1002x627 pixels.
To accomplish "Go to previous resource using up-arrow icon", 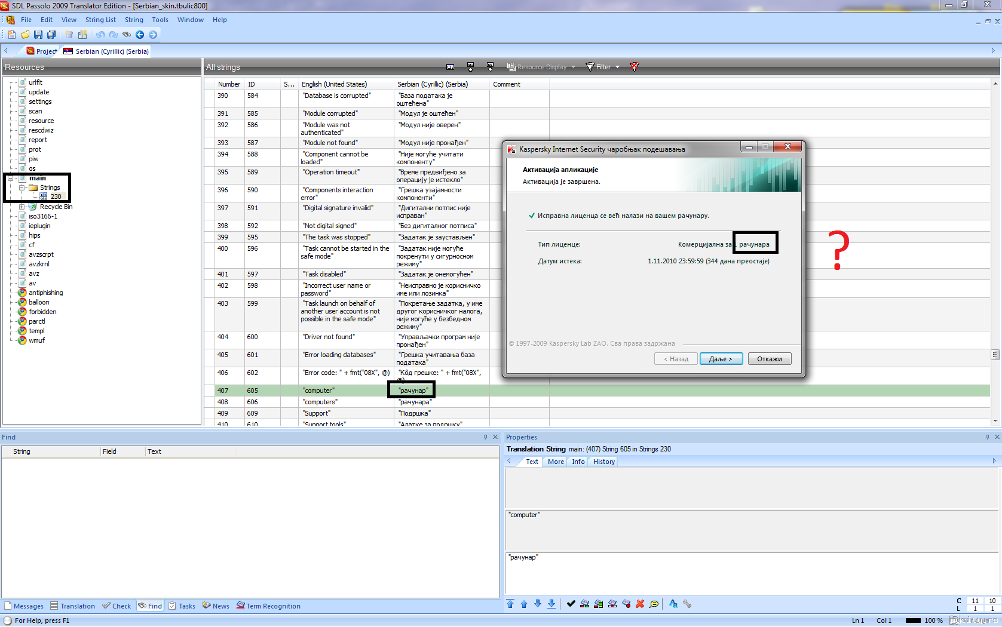I will click(x=470, y=67).
